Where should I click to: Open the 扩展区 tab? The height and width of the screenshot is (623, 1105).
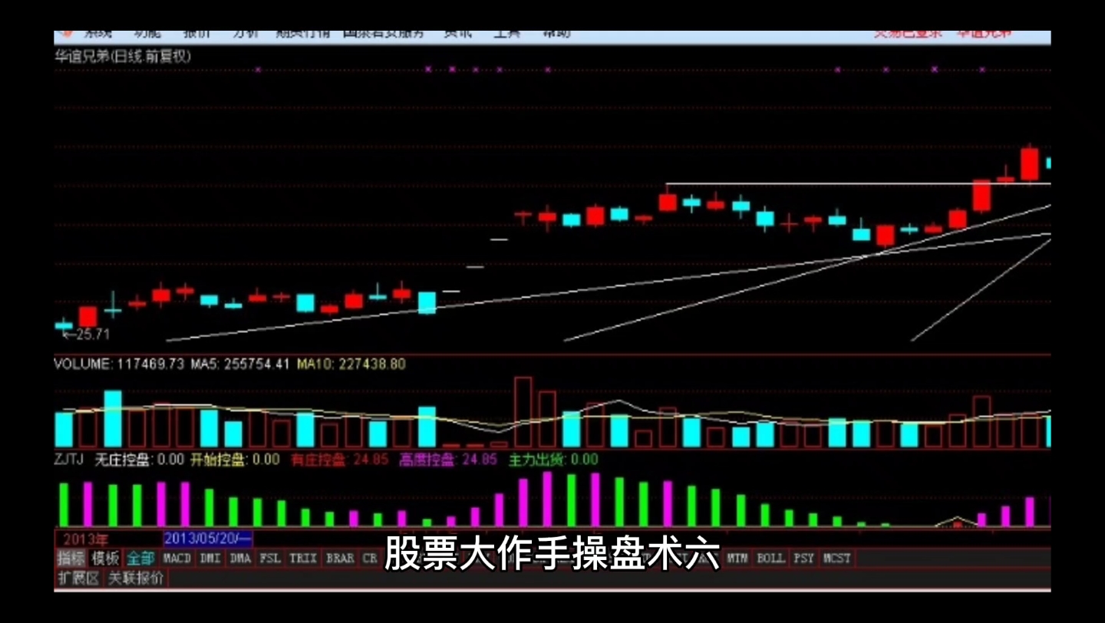tap(78, 578)
